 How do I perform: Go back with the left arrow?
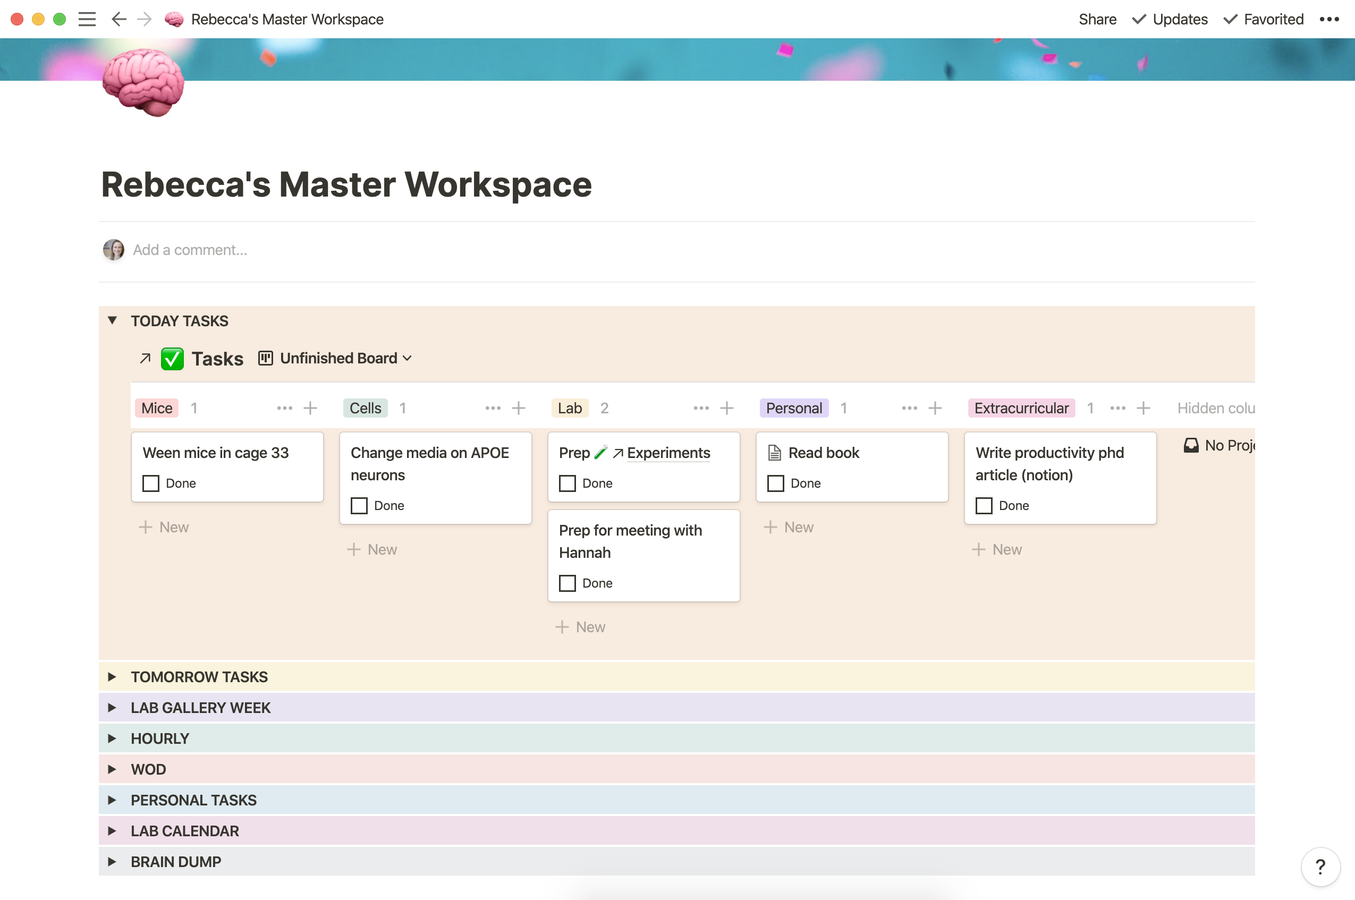click(118, 19)
